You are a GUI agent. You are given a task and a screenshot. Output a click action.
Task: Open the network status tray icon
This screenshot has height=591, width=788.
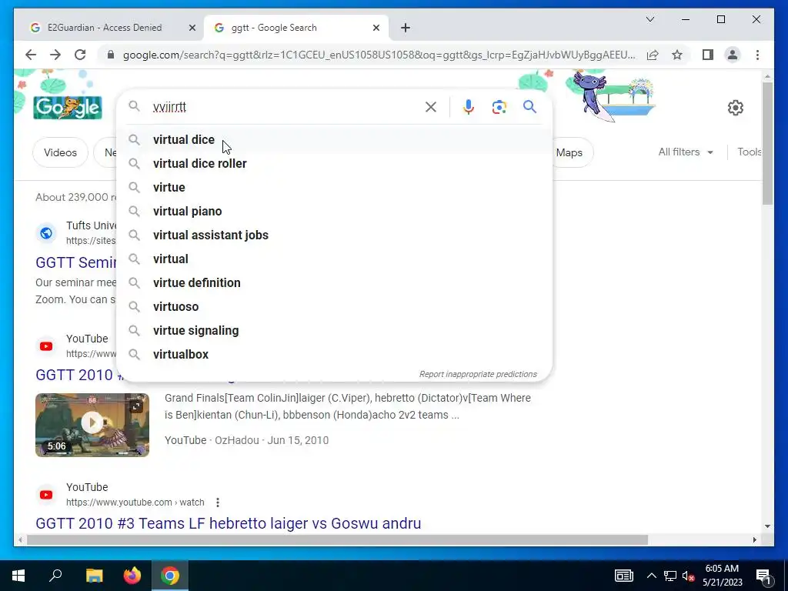pos(670,576)
